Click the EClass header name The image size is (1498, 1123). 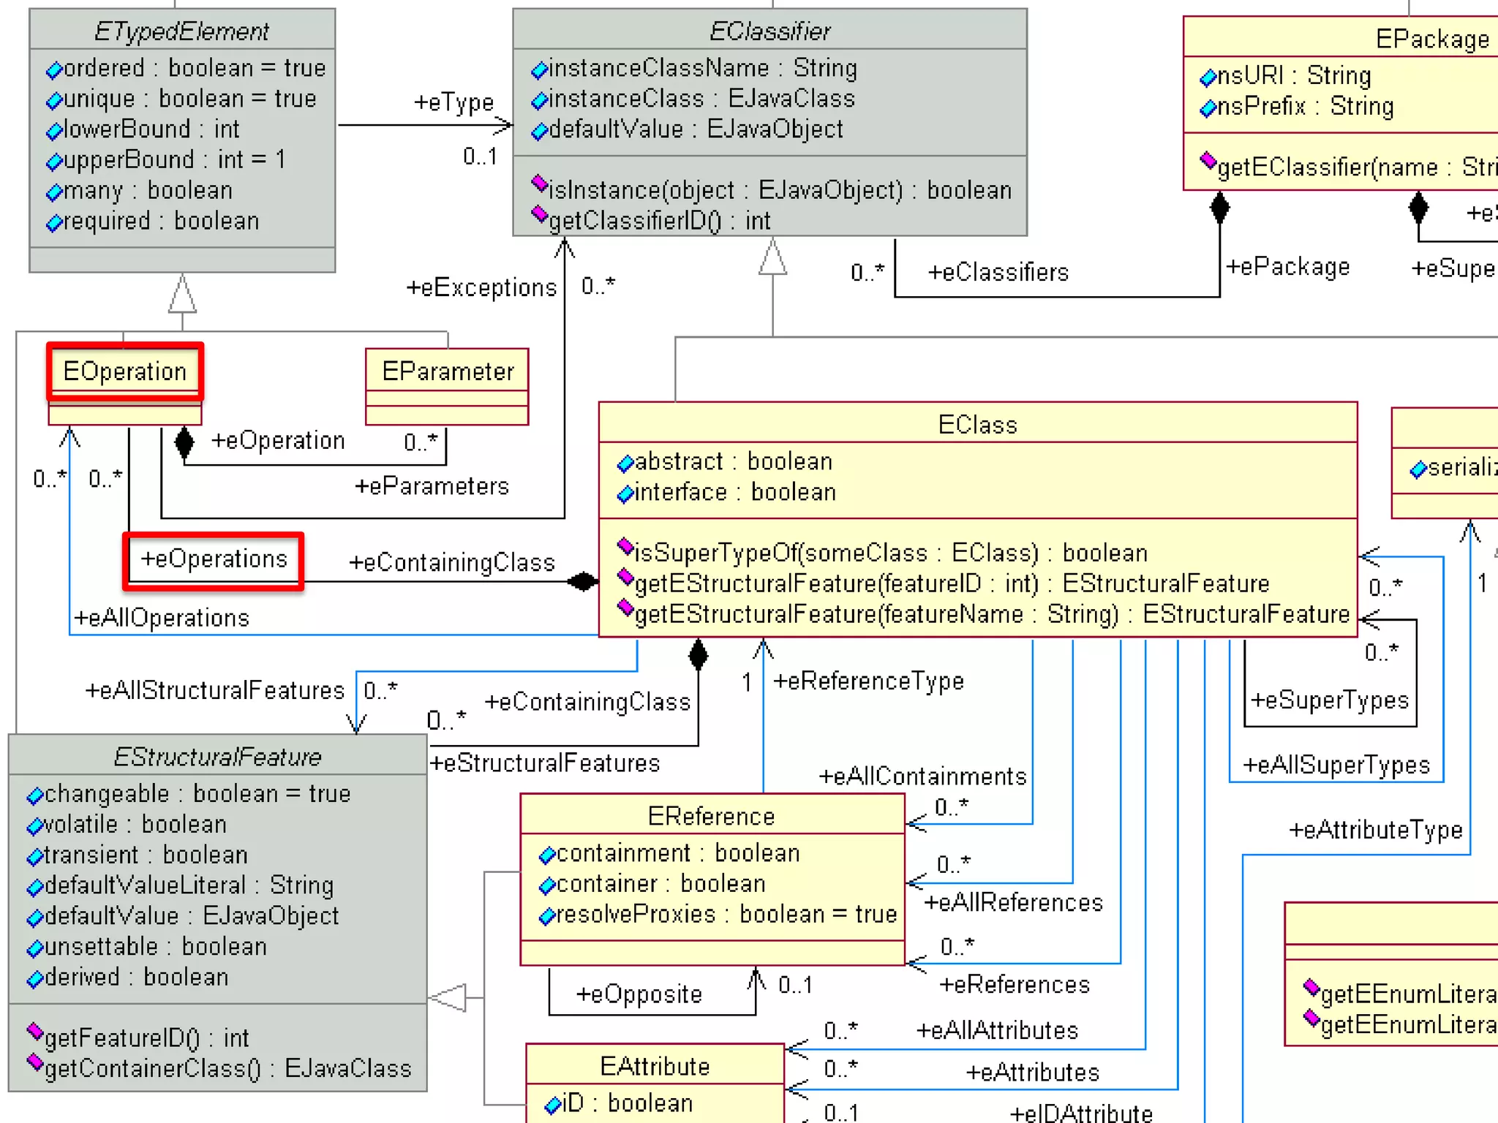coord(977,425)
